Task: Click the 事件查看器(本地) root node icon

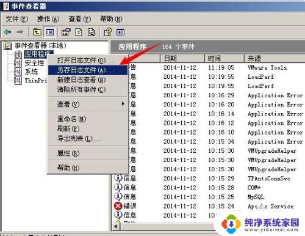Action: point(8,46)
